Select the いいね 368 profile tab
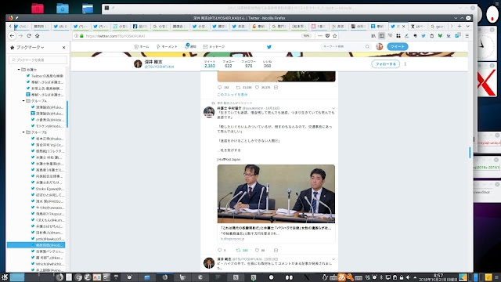 click(267, 63)
